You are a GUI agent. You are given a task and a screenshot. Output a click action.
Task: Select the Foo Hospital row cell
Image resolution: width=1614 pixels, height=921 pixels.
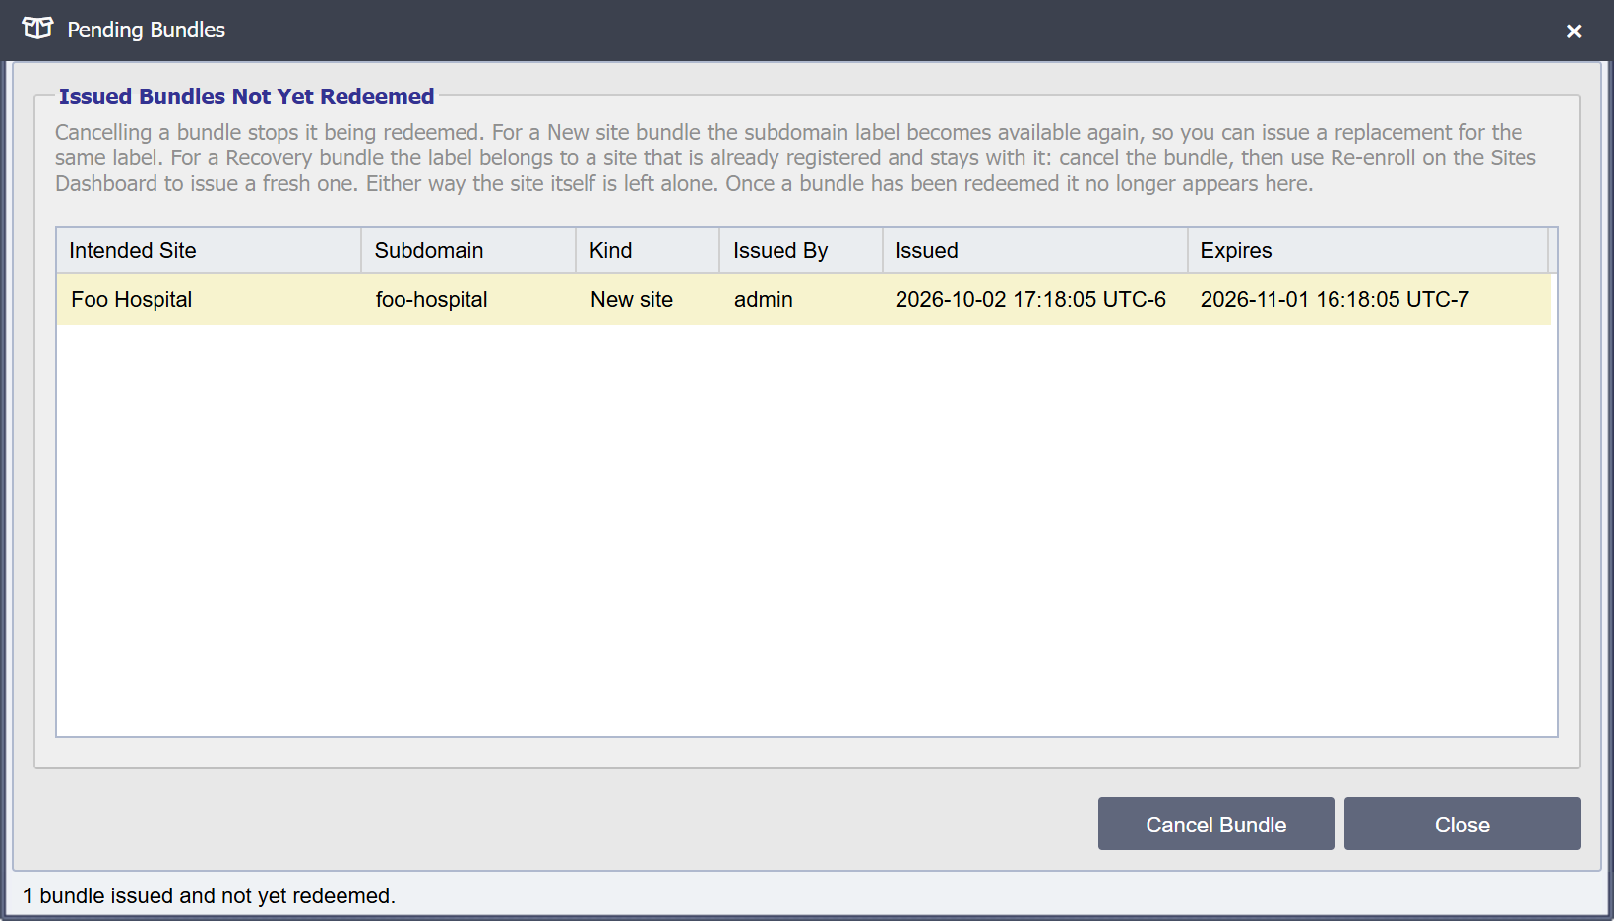coord(209,299)
